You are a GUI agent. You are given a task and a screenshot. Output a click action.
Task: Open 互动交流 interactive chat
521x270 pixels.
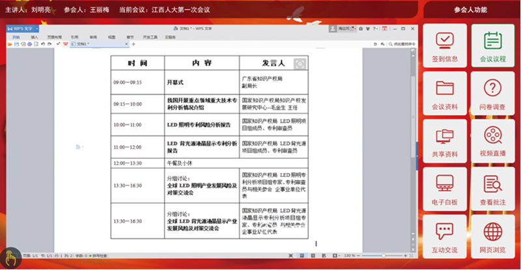click(445, 236)
